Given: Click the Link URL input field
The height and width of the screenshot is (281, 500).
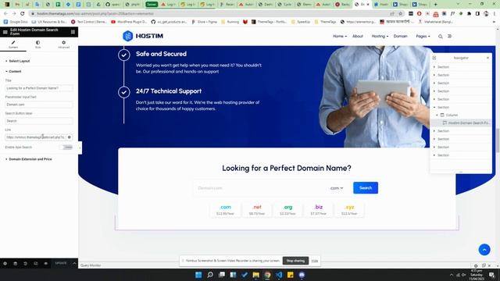Looking at the screenshot, I should coord(35,137).
